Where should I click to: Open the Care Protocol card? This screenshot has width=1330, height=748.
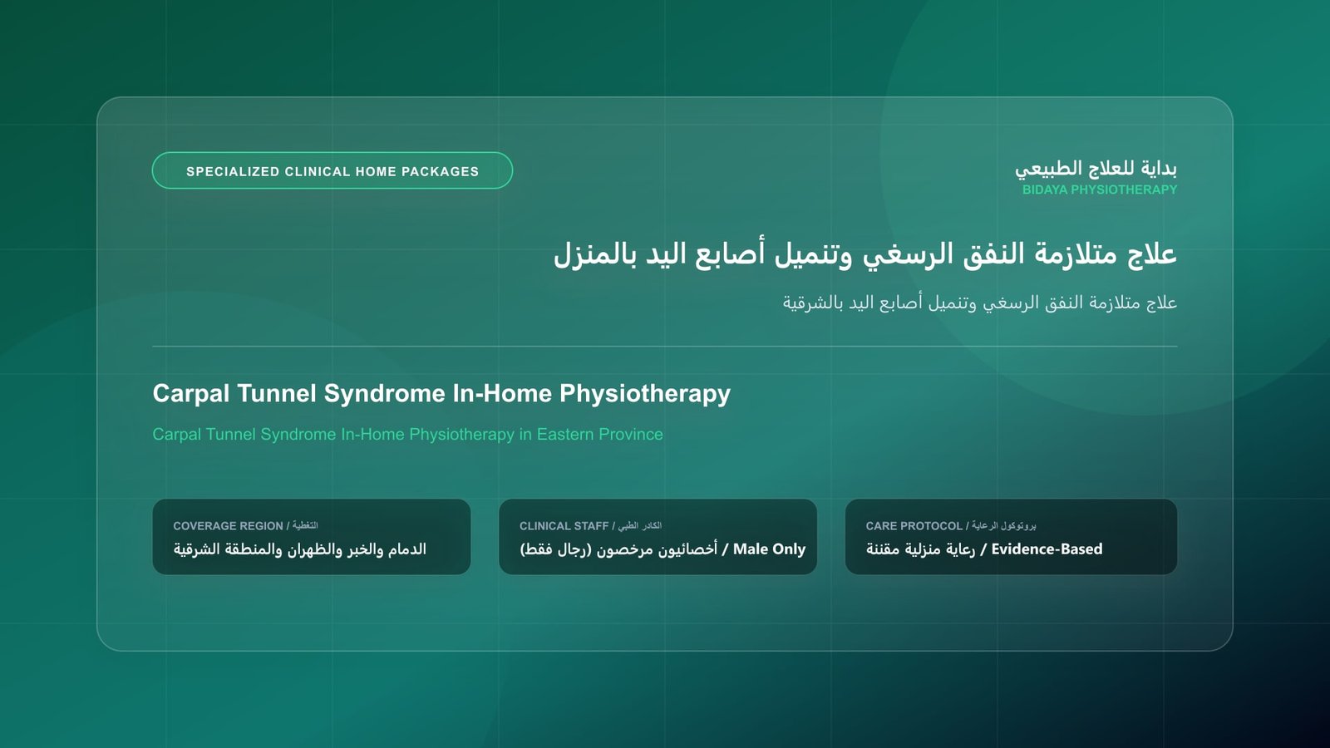pyautogui.click(x=1011, y=537)
